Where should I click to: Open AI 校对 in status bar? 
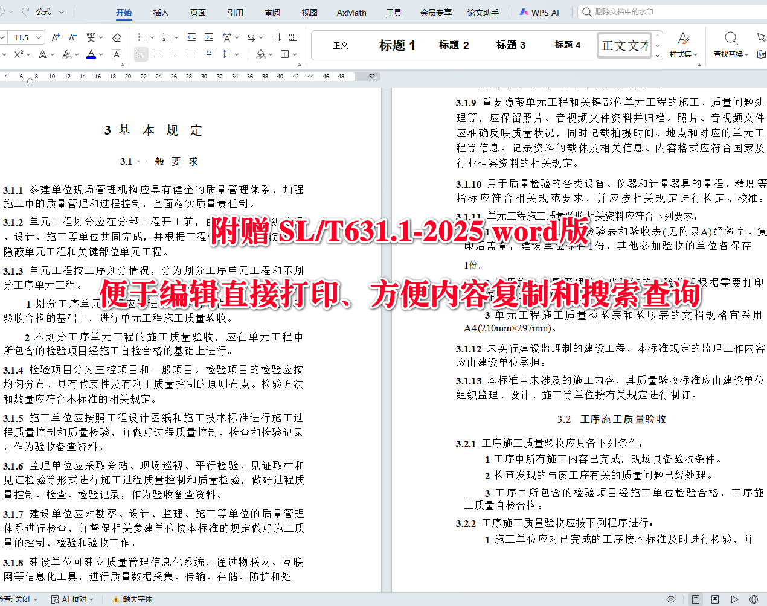(71, 599)
